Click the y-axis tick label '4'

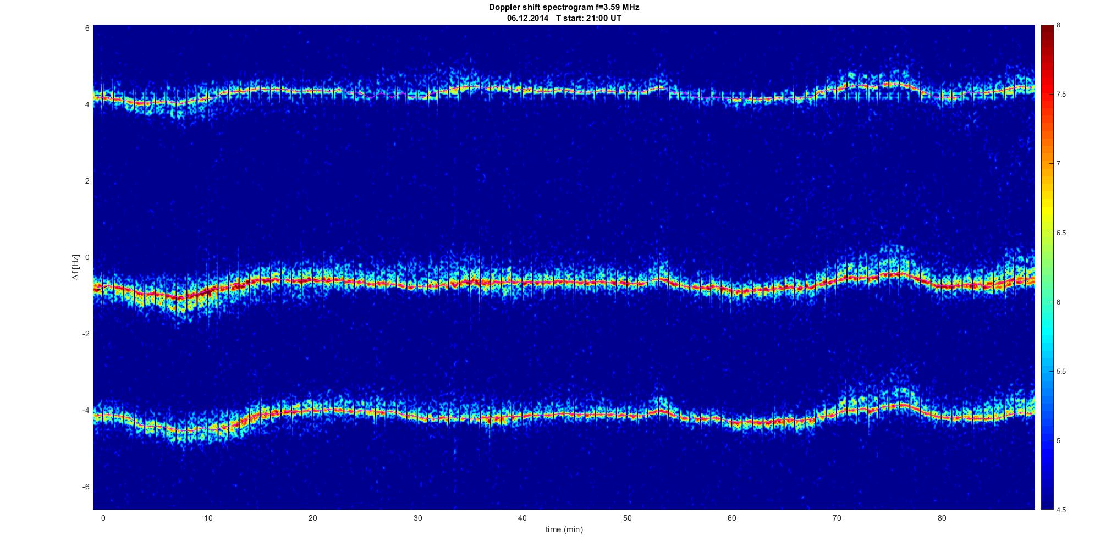pyautogui.click(x=87, y=104)
